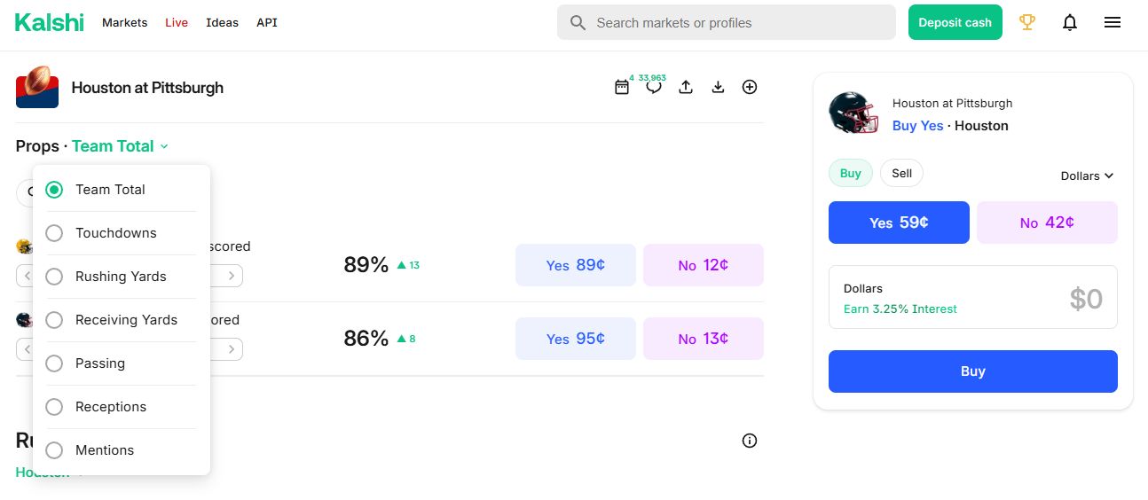Viewport: 1148px width, 500px height.
Task: Select the Rushing Yards radio option
Action: tap(54, 277)
